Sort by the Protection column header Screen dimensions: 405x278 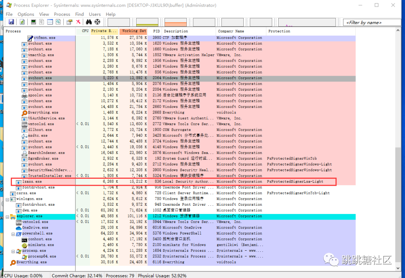(310, 31)
